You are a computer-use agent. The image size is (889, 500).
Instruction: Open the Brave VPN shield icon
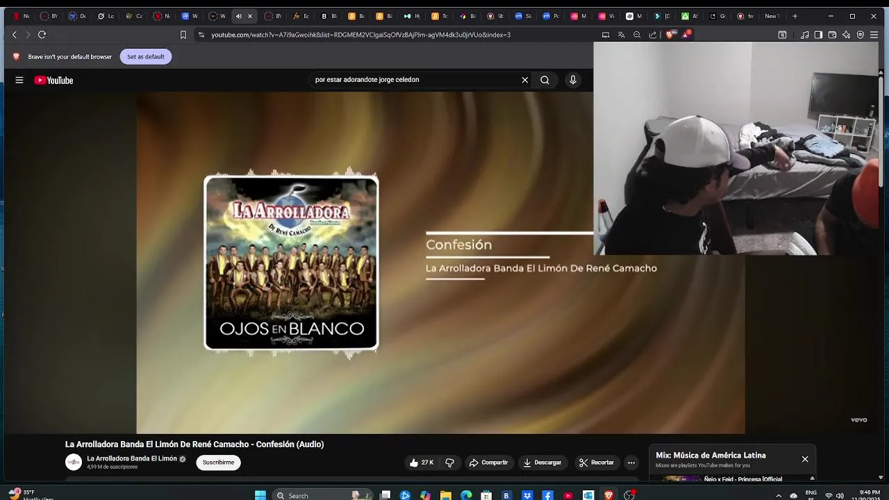coord(860,35)
